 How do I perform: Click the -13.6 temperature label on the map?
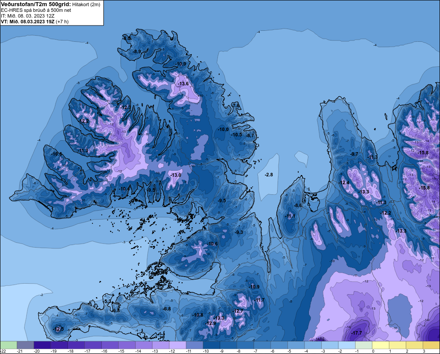point(183,84)
